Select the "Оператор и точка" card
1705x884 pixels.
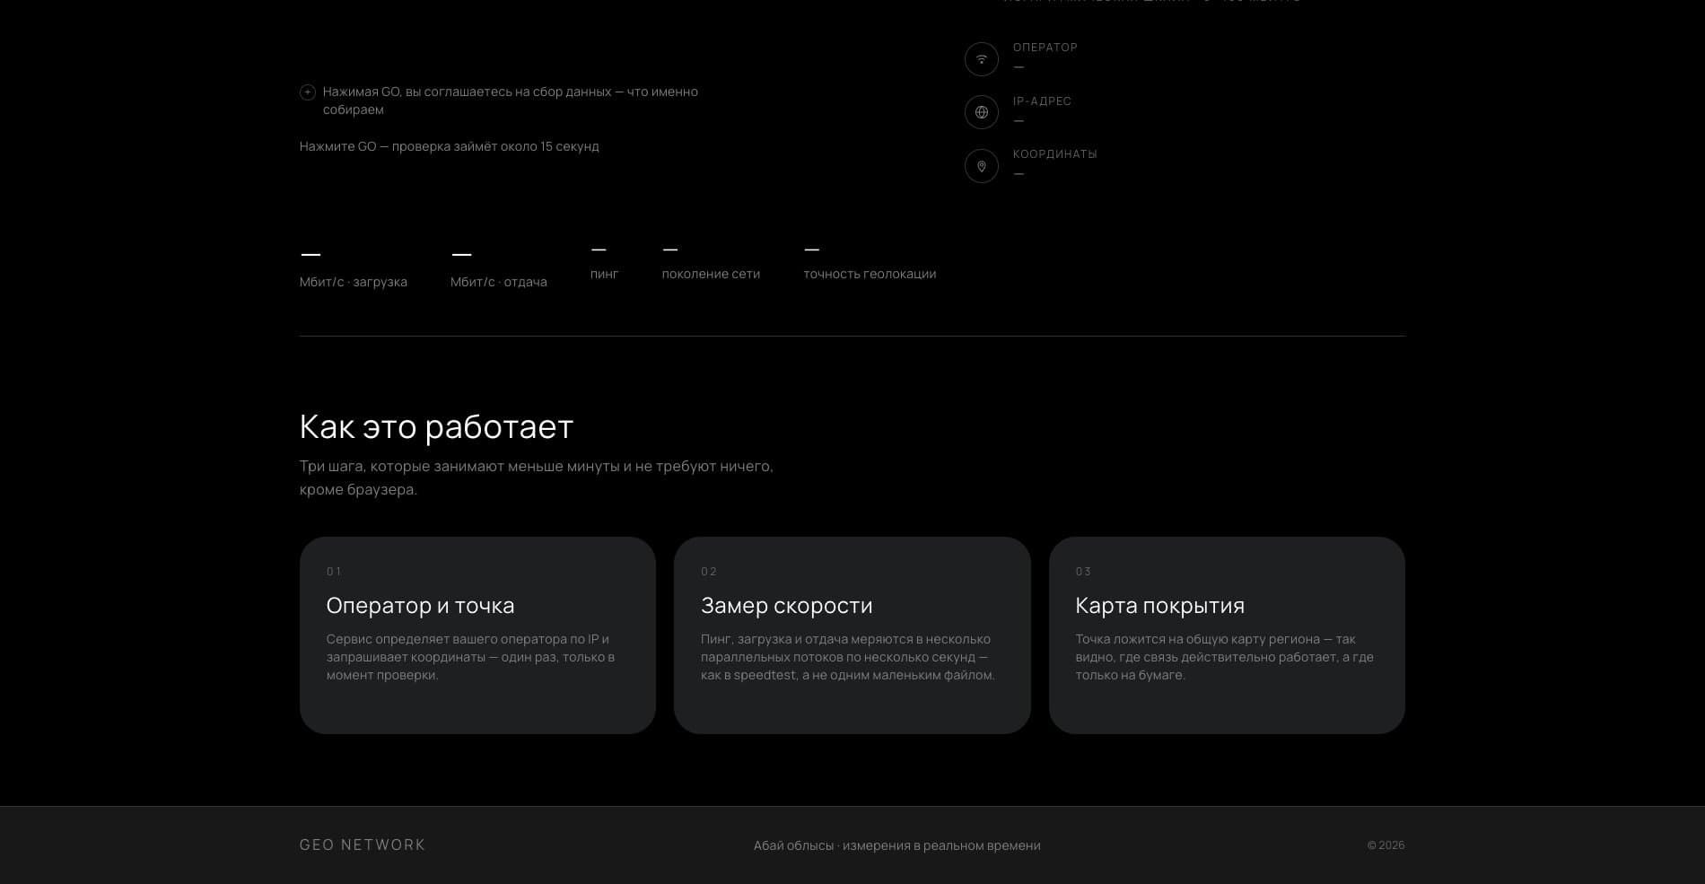pyautogui.click(x=477, y=635)
